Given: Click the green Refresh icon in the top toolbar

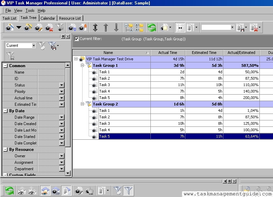Looking at the screenshot, I should click(152, 27).
